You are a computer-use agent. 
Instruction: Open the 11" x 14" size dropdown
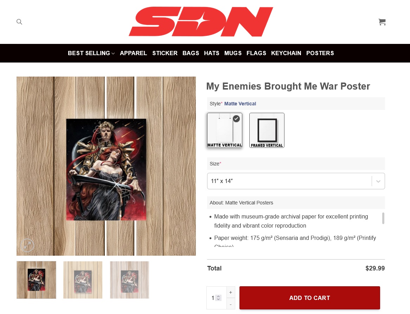(x=296, y=181)
